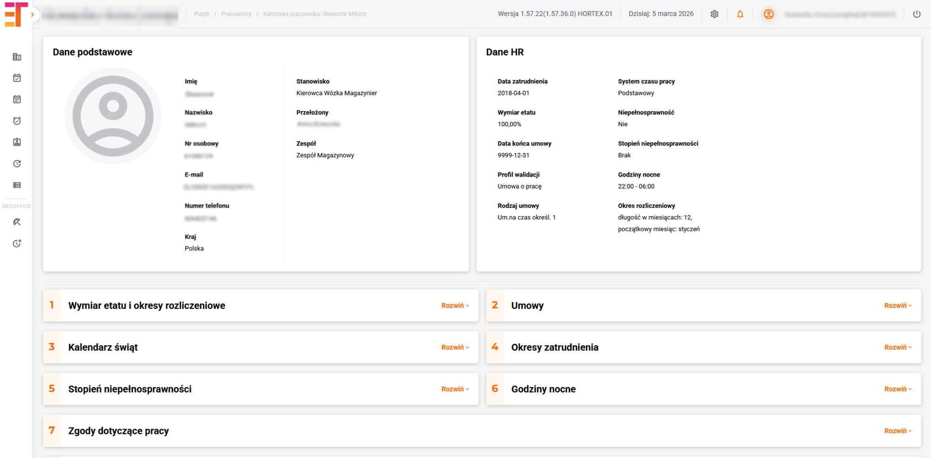Expand the Umowy section
Screen dimensions: 931x458
pyautogui.click(x=897, y=306)
